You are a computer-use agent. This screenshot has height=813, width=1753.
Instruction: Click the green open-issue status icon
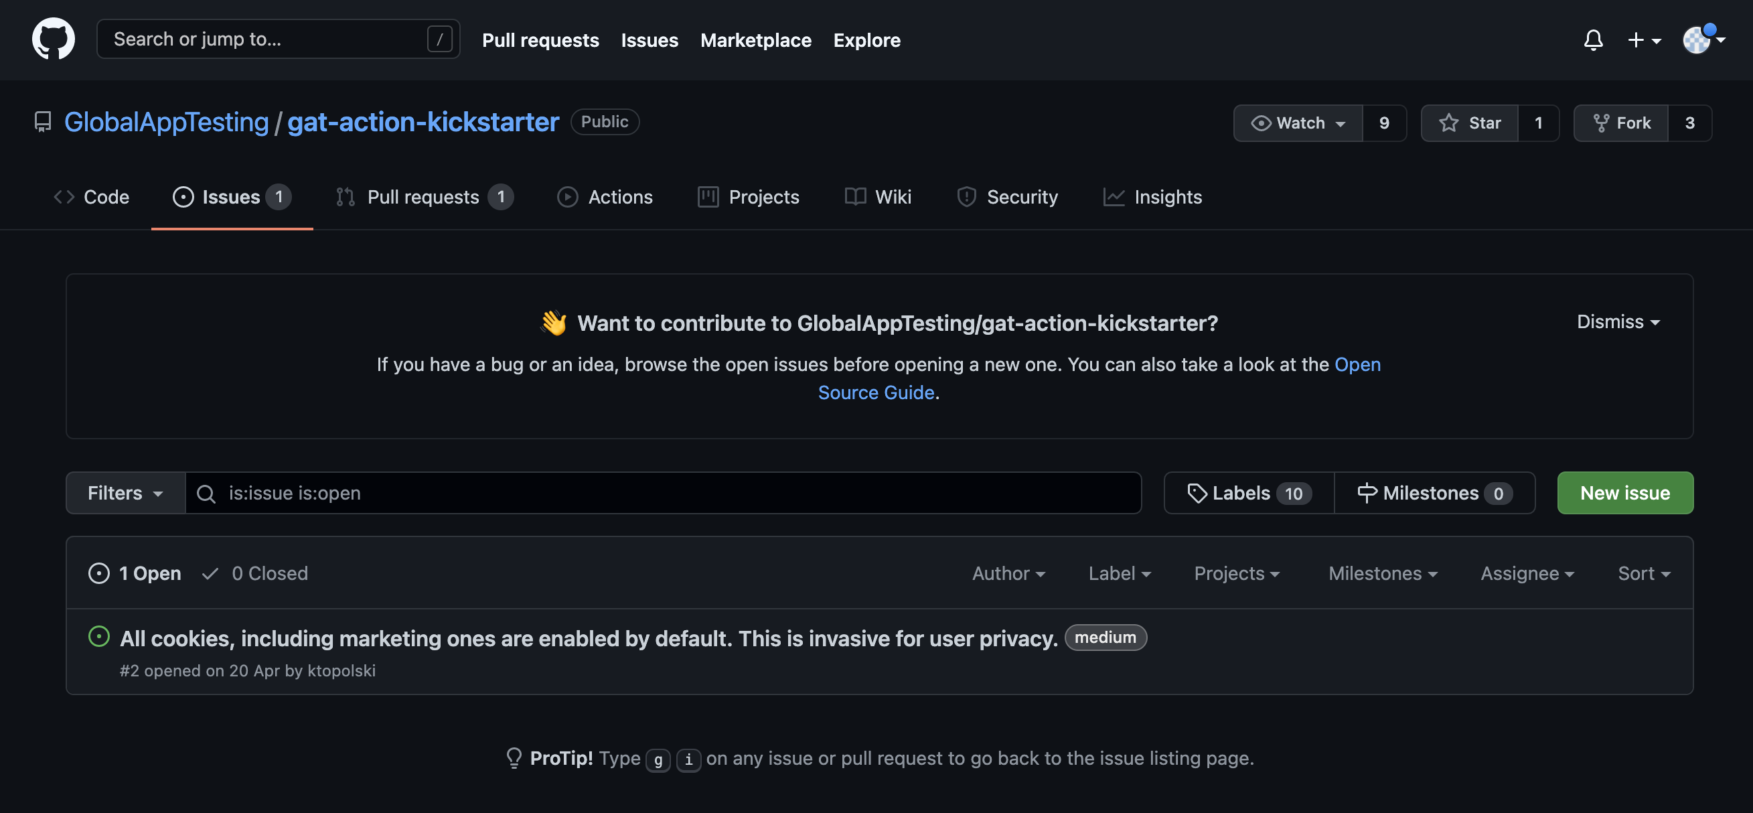(98, 637)
